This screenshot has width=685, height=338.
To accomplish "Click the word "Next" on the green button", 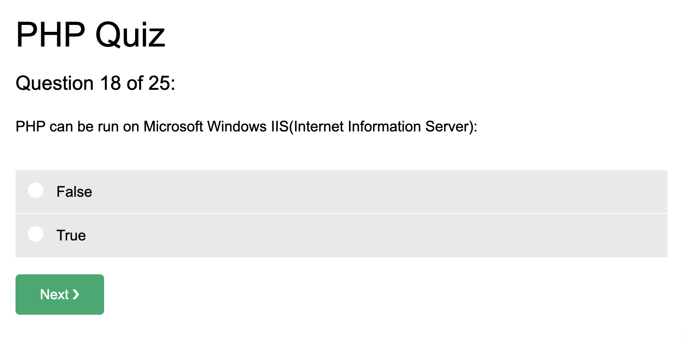I will (54, 294).
